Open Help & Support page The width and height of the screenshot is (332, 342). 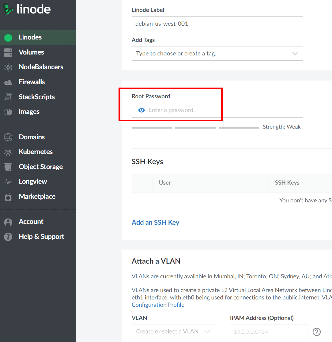point(41,237)
